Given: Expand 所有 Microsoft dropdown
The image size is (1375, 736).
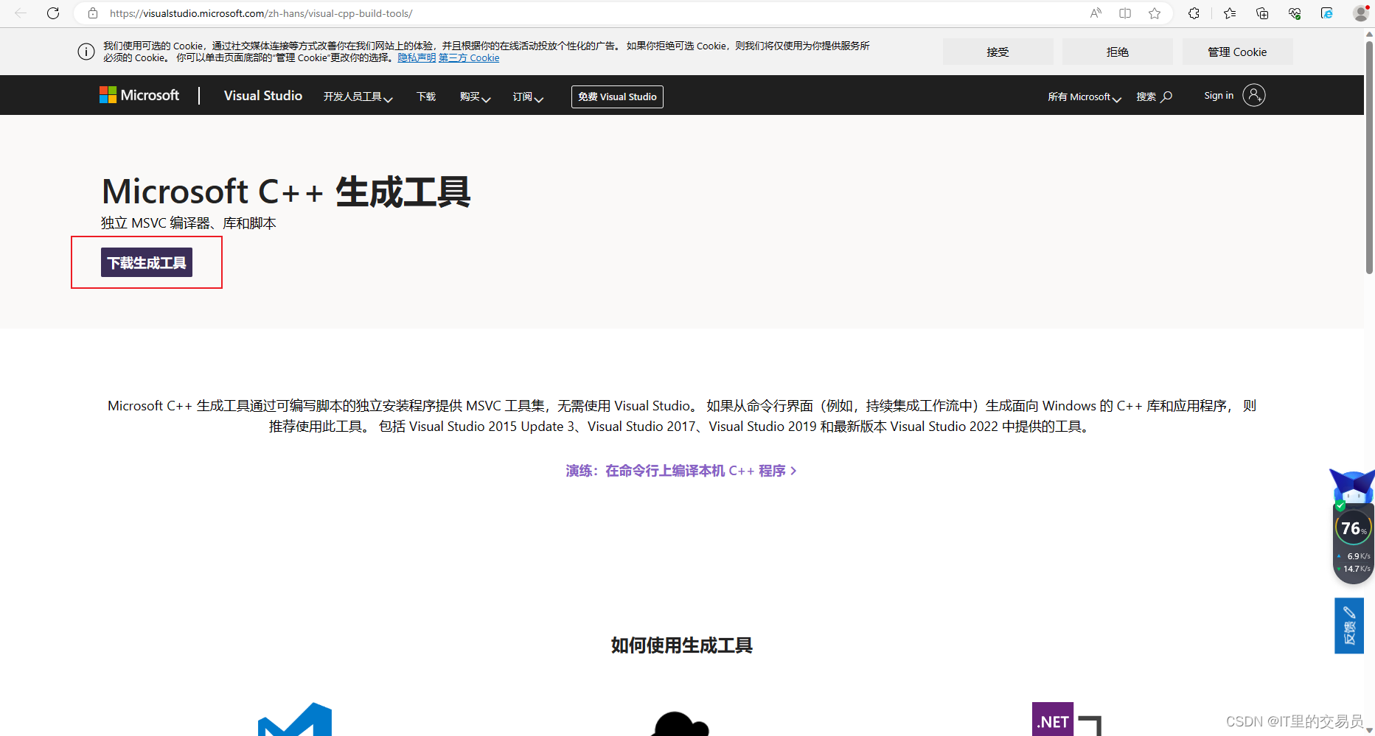Looking at the screenshot, I should 1085,97.
